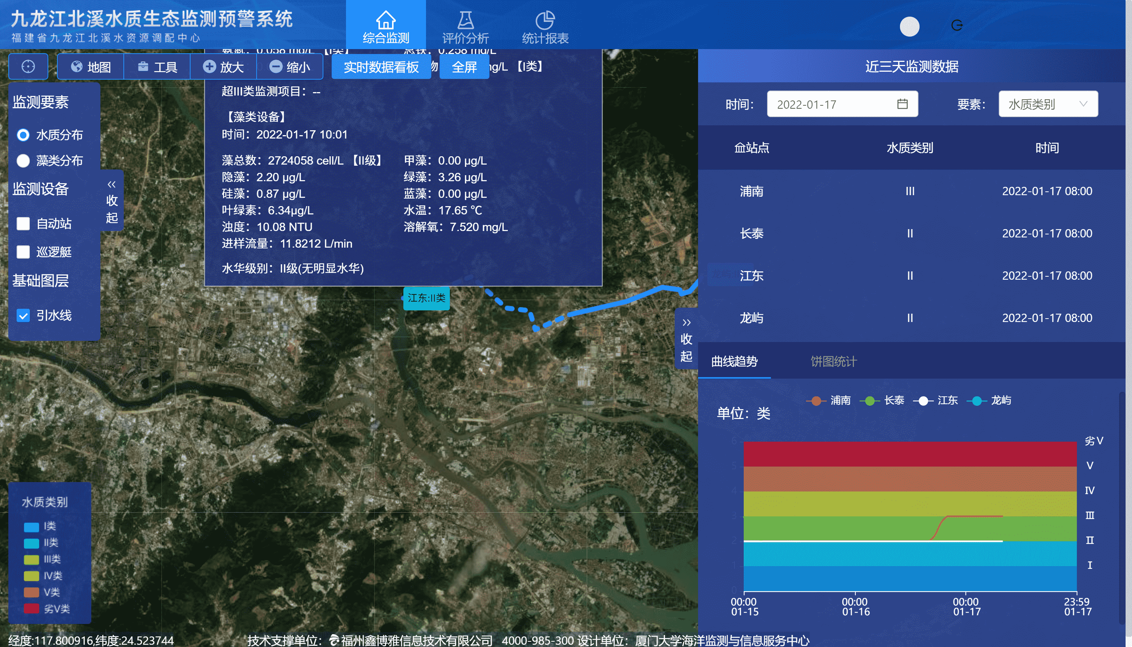Image resolution: width=1132 pixels, height=647 pixels.
Task: Open the 工具 toolbox menu
Action: tap(157, 67)
